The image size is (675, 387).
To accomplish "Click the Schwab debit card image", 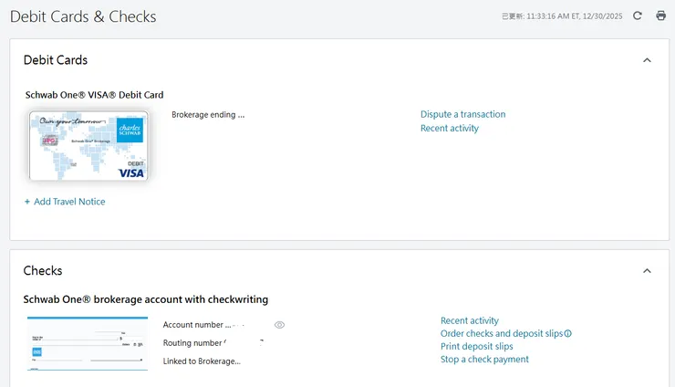I will click(88, 146).
